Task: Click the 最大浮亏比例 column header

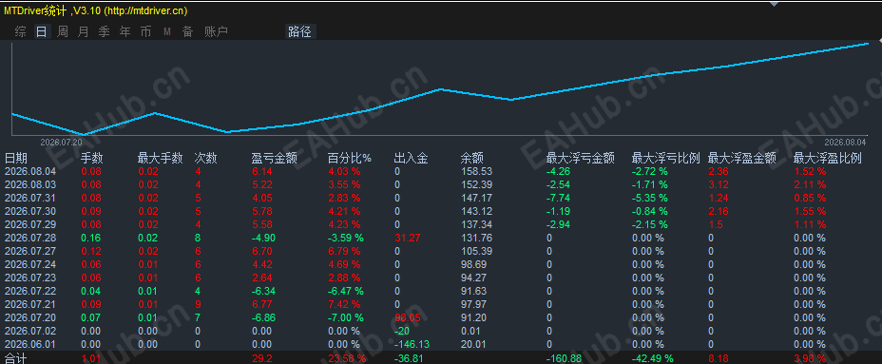Action: (x=666, y=158)
